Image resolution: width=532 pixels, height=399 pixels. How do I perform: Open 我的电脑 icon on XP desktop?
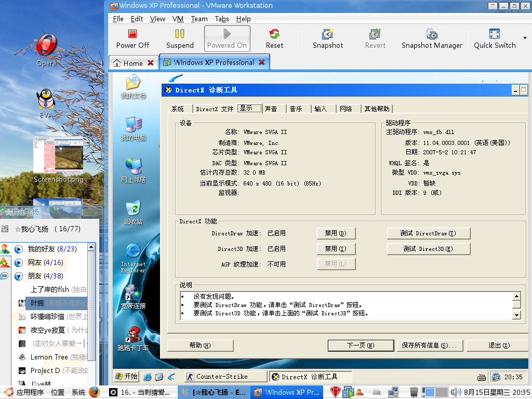pyautogui.click(x=134, y=129)
